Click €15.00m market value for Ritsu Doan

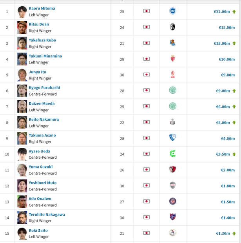227,27
